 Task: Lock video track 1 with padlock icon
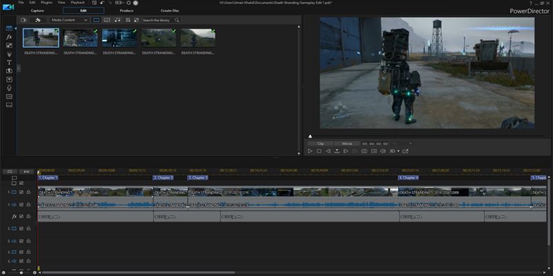(28, 193)
